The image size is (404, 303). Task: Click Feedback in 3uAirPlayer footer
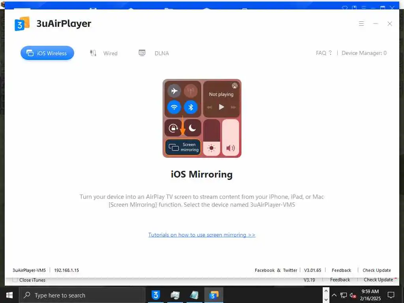coord(341,270)
